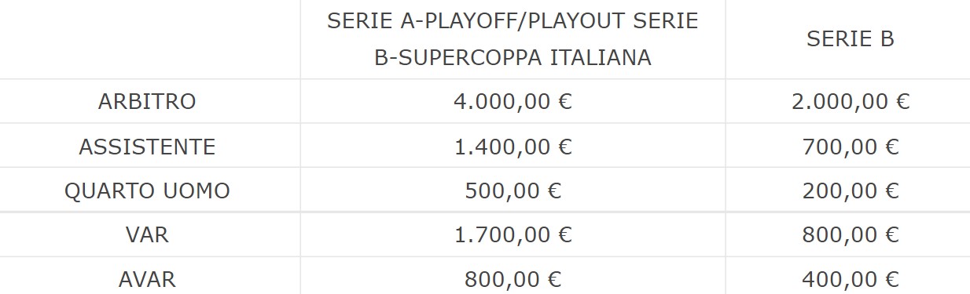Select the VAR row label
This screenshot has width=970, height=294.
click(147, 234)
